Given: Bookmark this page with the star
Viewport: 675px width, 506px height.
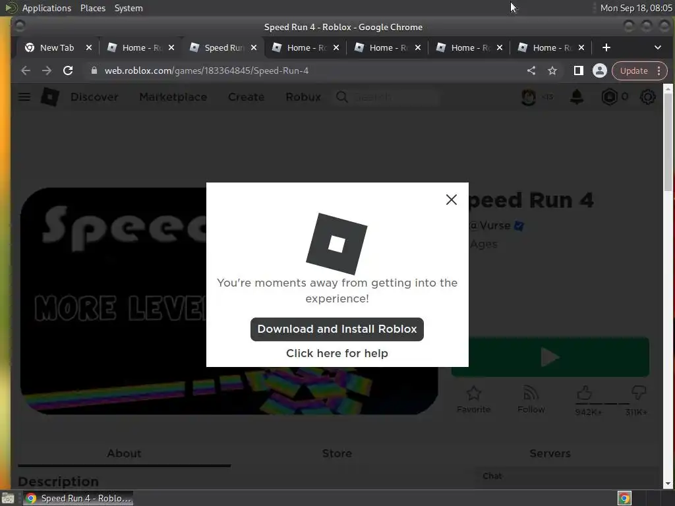Looking at the screenshot, I should pyautogui.click(x=552, y=70).
